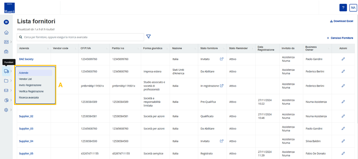Screen dimensions: 358x159
Task: Select Vendor List menu entry
Action: (25, 79)
